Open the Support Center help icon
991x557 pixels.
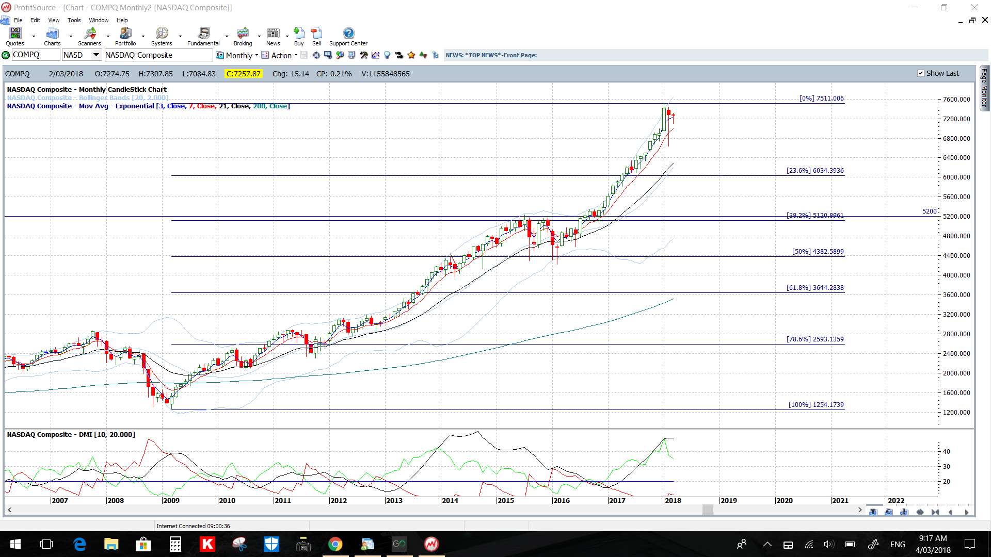tap(348, 37)
